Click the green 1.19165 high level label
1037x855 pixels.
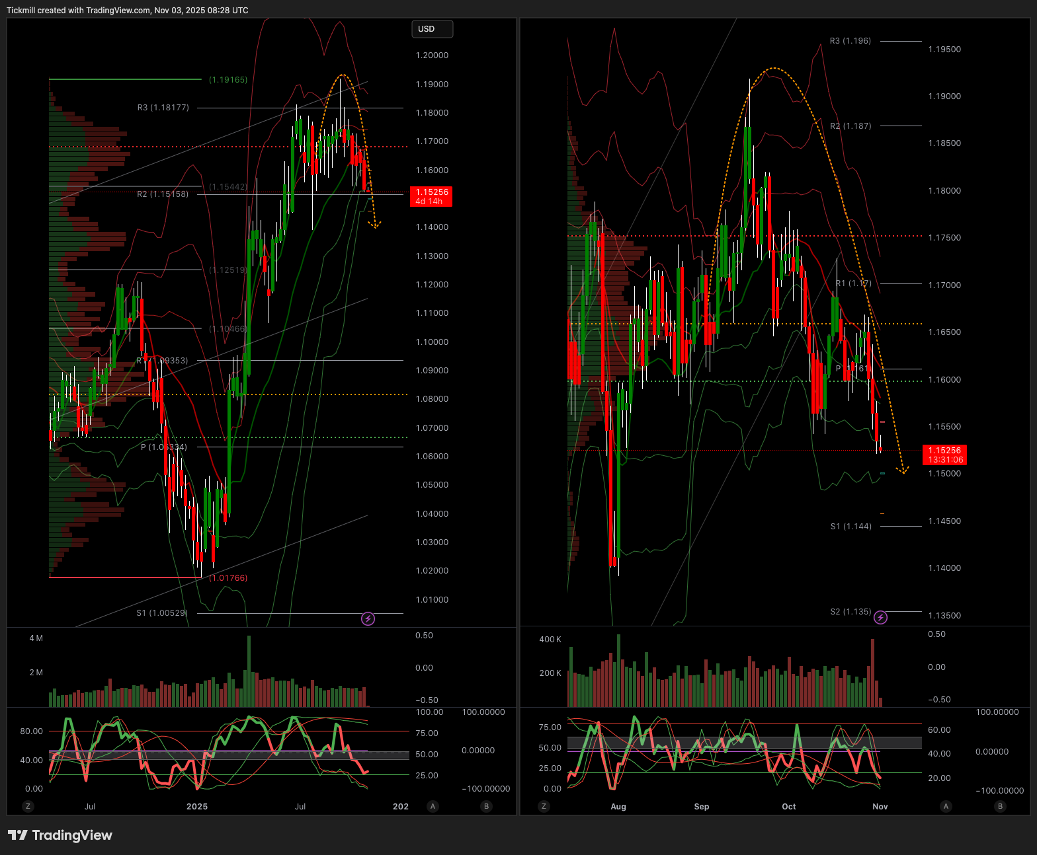tap(228, 80)
